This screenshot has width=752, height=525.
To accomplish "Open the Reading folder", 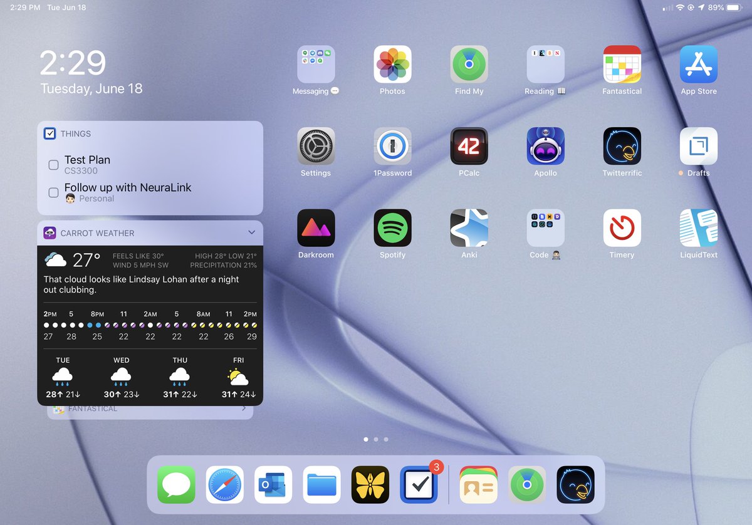I will point(545,65).
